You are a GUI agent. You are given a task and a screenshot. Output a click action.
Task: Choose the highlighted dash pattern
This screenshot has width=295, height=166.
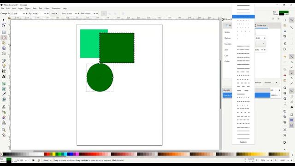[x=243, y=17]
